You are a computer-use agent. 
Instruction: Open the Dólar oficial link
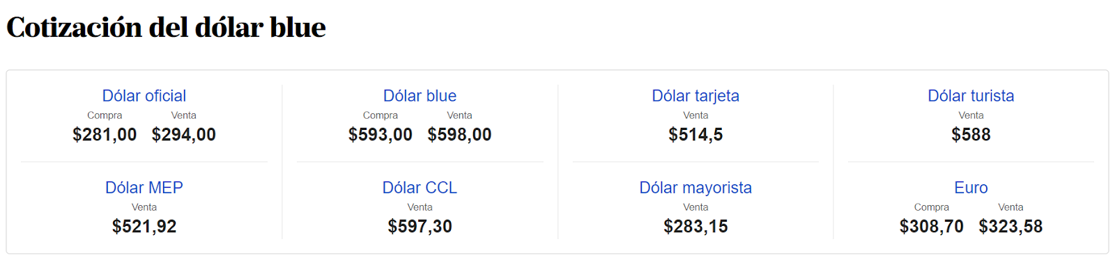[144, 96]
